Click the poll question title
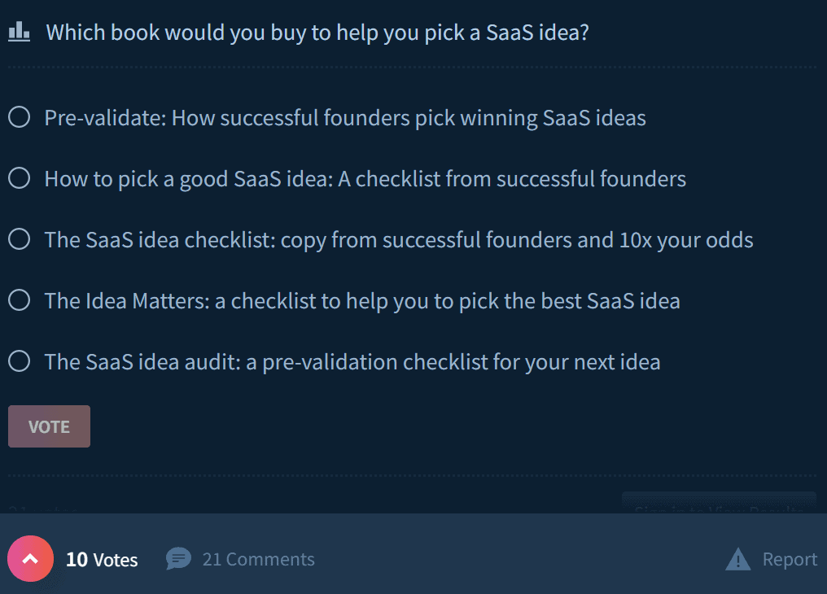The image size is (827, 594). click(317, 33)
